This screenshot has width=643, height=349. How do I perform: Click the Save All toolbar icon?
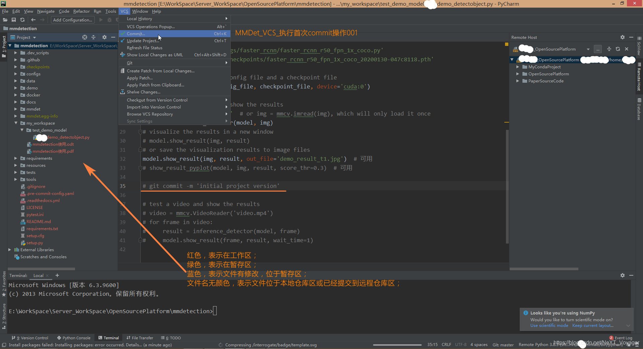(14, 20)
